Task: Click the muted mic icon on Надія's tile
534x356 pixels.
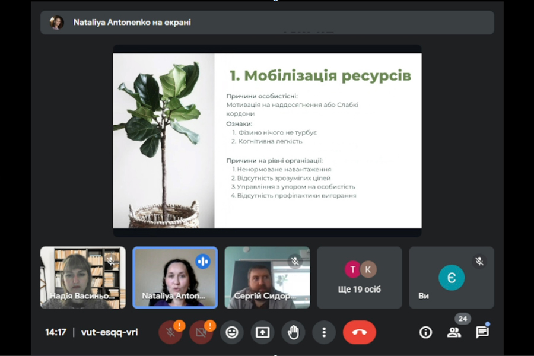Action: (x=111, y=262)
